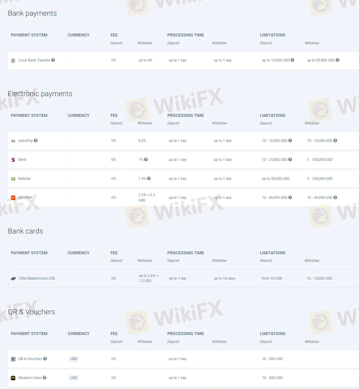Screen dimensions: 359x389
Task: Select the Neteller payment system name
Action: [25, 179]
